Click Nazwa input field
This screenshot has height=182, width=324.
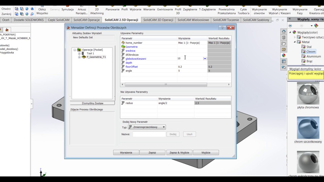coord(149,134)
